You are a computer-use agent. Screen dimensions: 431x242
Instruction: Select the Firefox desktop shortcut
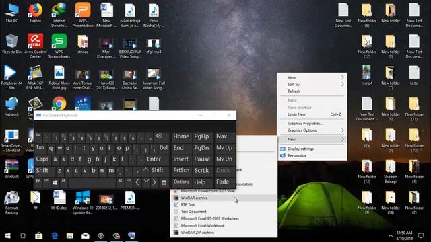(35, 13)
